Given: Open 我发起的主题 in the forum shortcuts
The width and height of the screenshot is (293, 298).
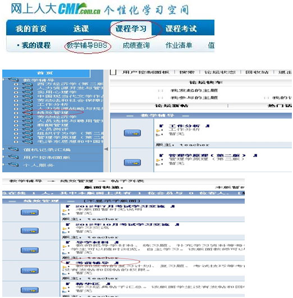Looking at the screenshot, I should pyautogui.click(x=194, y=90).
